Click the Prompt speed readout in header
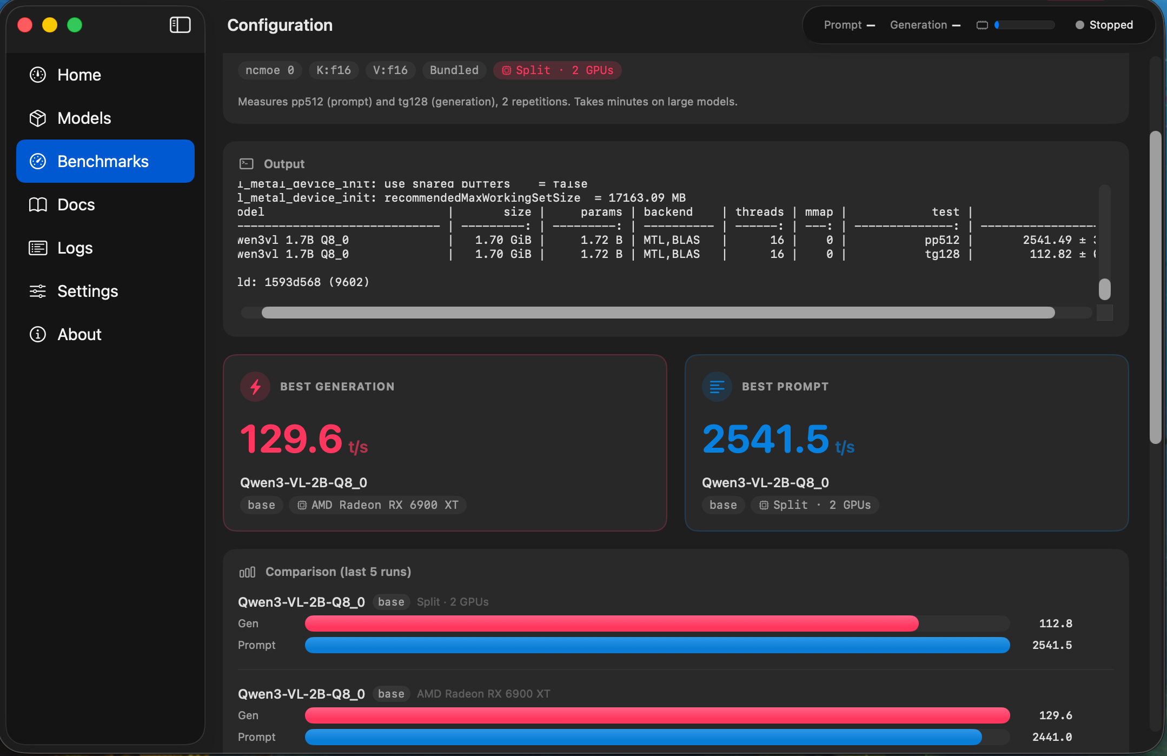Screen dimensions: 1167x756 tap(850, 25)
